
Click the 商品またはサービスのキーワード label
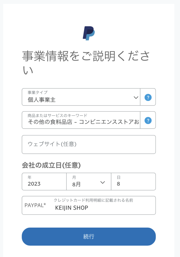click(x=57, y=115)
